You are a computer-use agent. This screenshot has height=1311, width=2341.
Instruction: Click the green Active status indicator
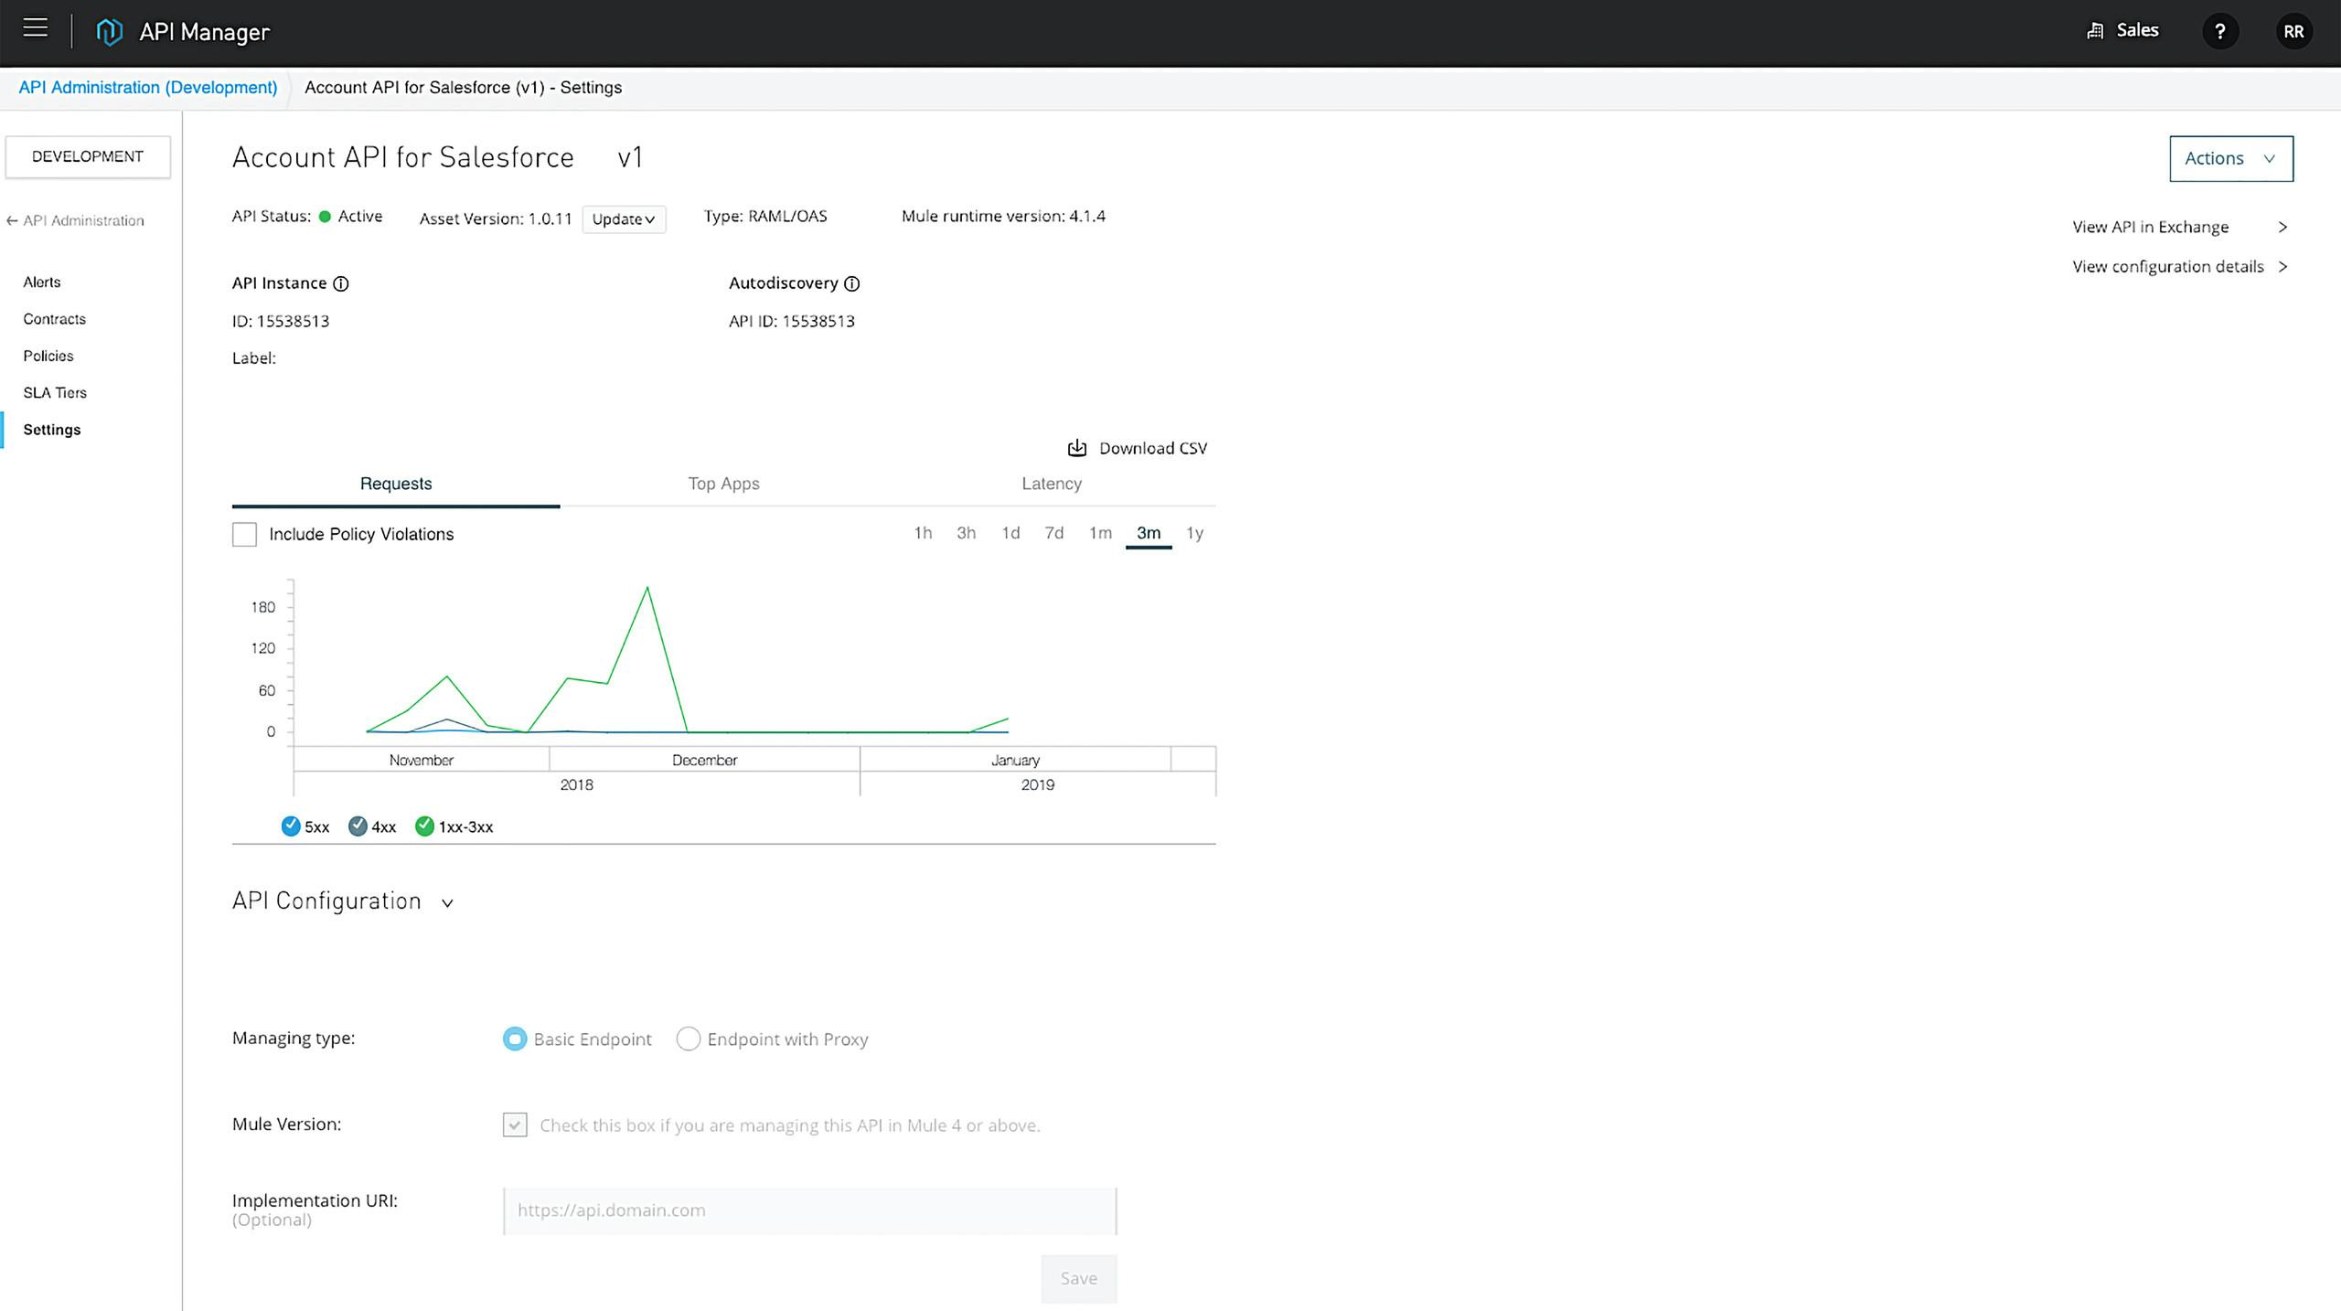[325, 217]
